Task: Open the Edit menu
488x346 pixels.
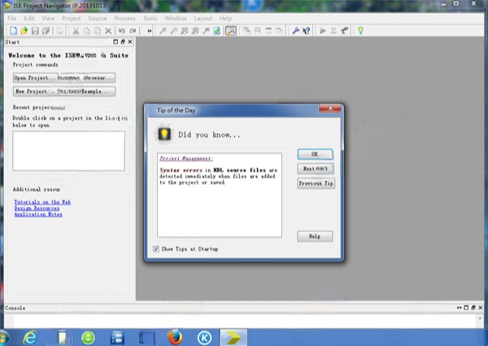Action: tap(29, 19)
